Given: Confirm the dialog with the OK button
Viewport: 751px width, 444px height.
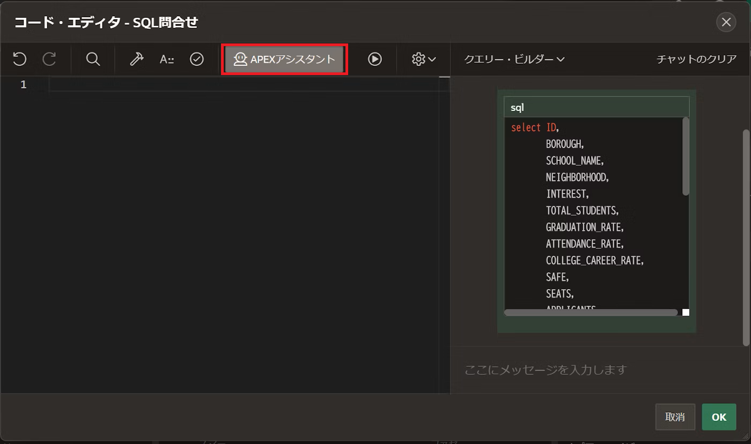Looking at the screenshot, I should pos(719,417).
